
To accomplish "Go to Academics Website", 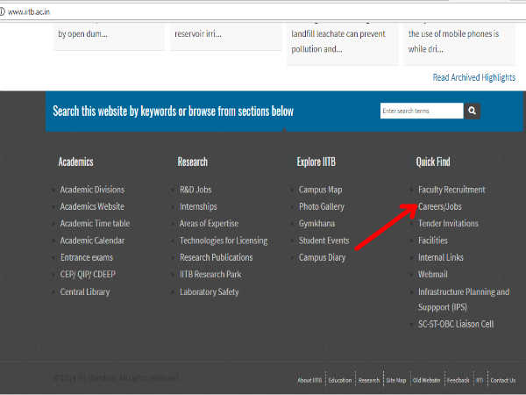I will pyautogui.click(x=92, y=206).
